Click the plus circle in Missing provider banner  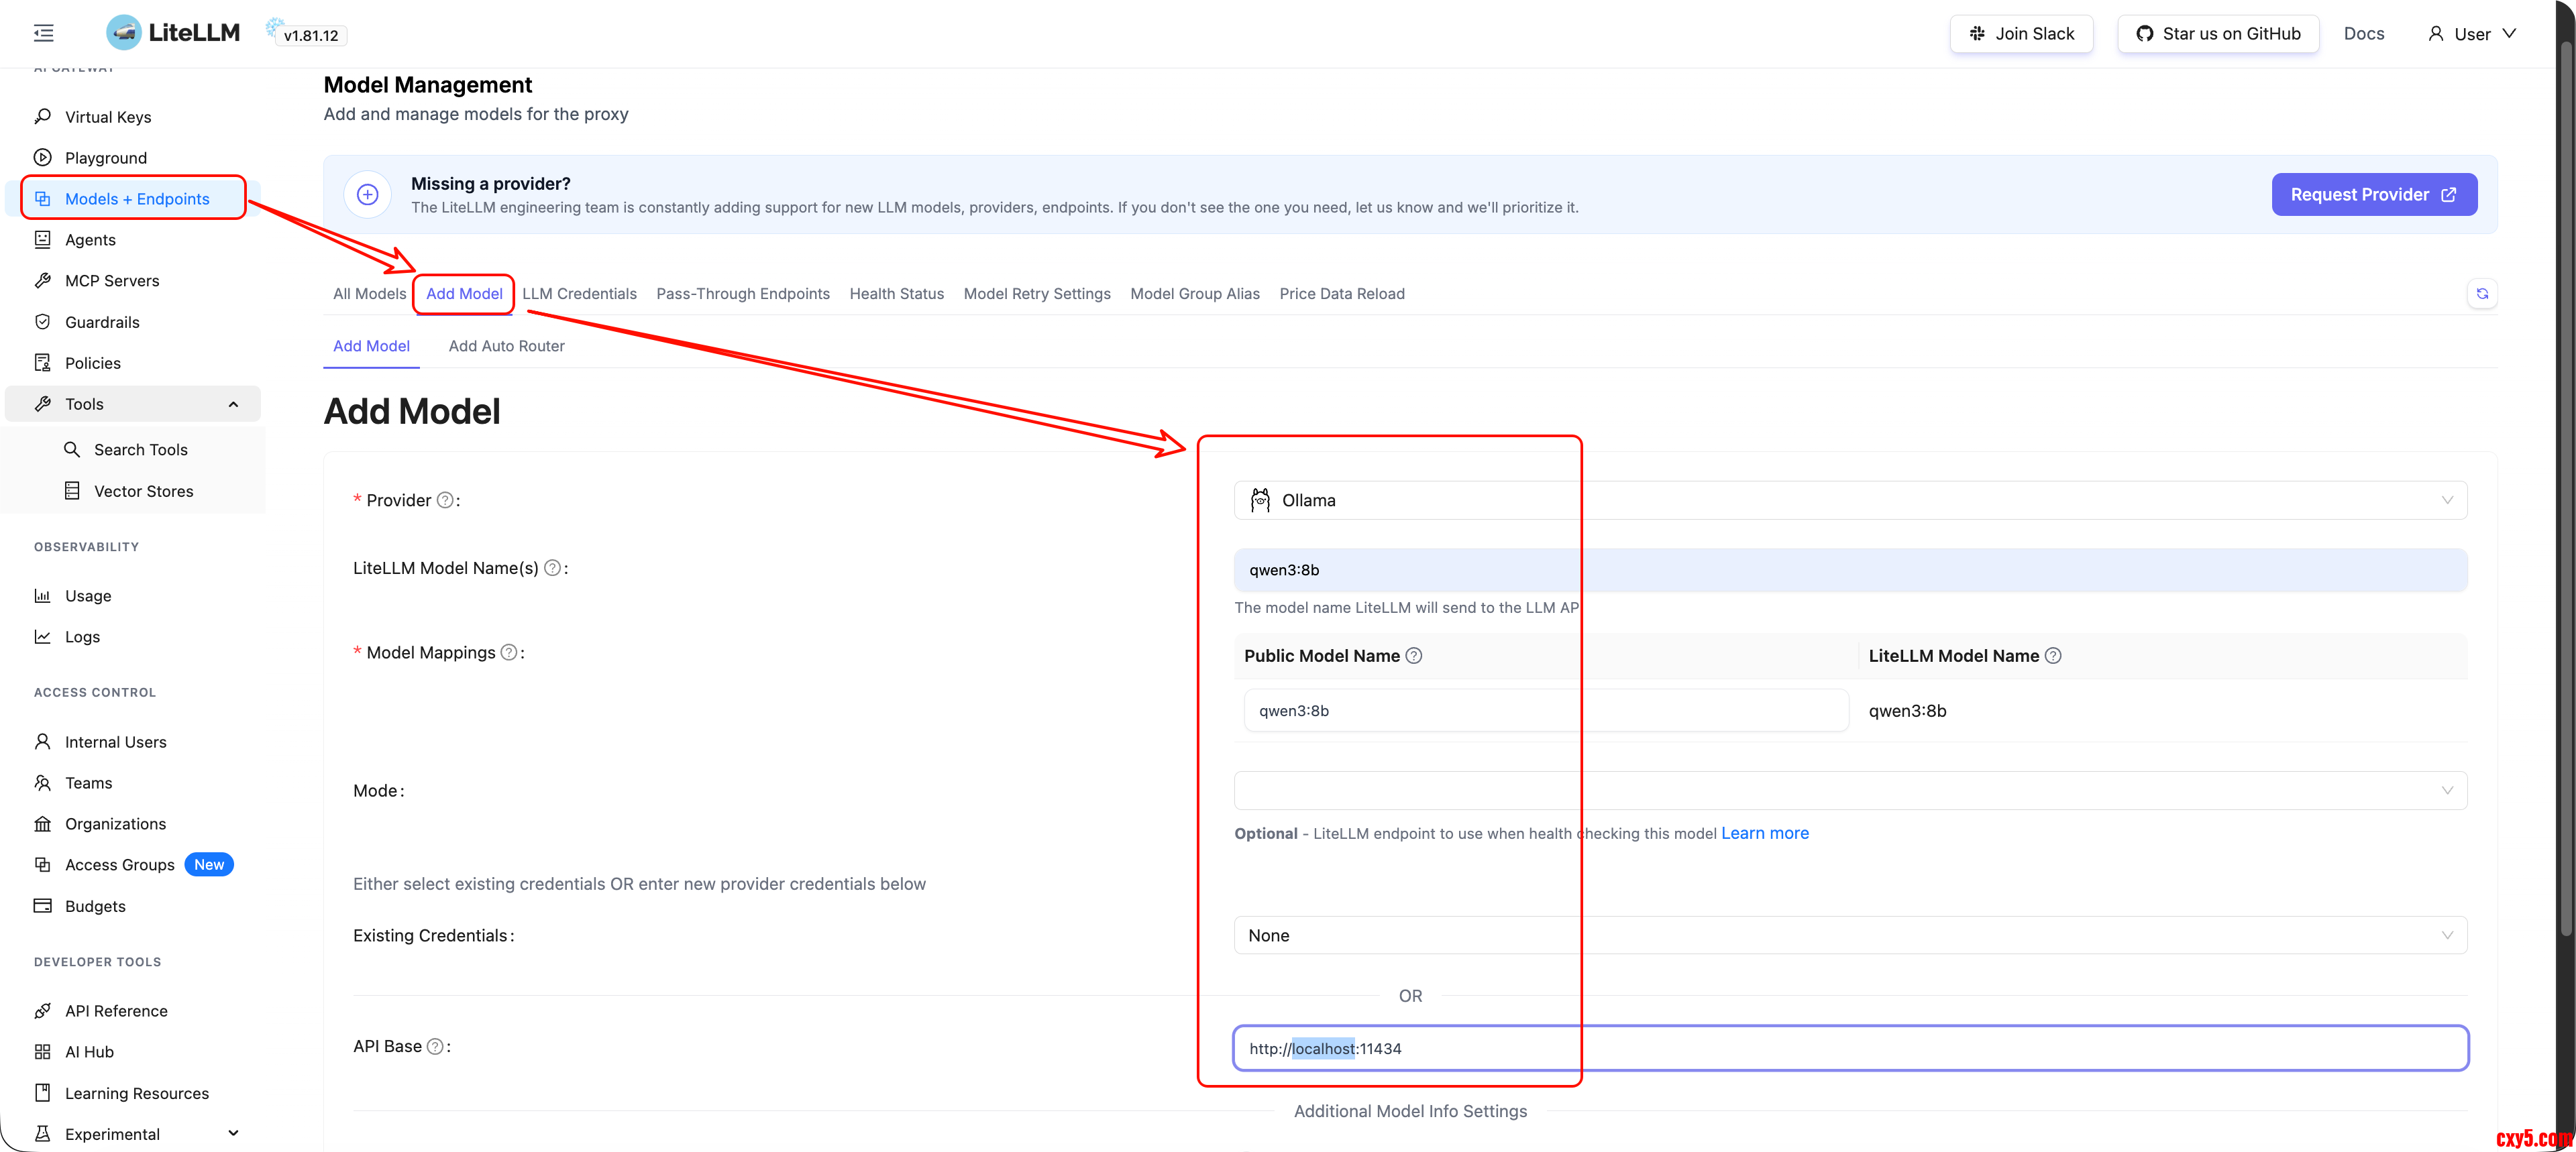coord(368,194)
